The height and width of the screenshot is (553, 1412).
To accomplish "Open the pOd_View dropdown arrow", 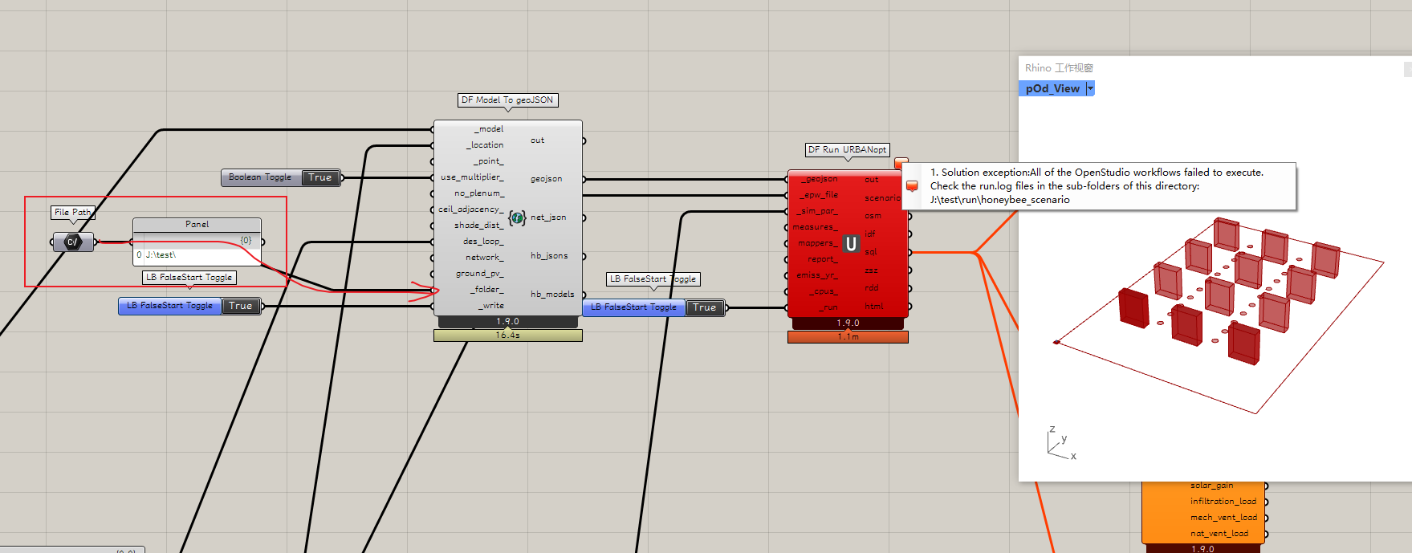I will coord(1090,88).
